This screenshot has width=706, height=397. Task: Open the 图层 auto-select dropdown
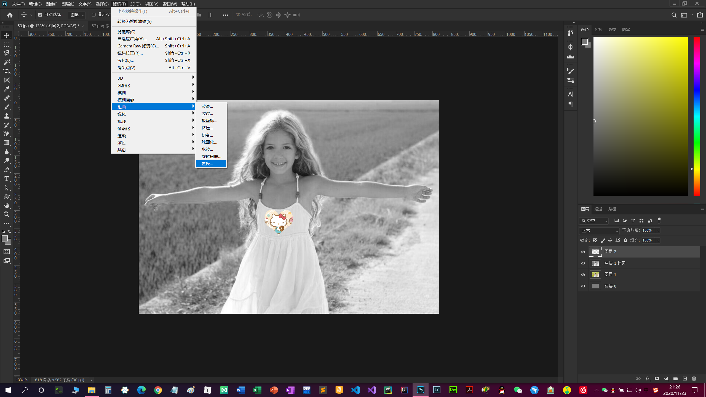77,15
